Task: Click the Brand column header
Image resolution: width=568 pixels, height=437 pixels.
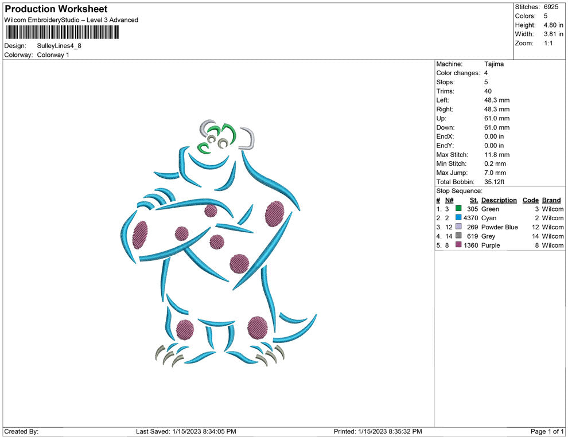Action: coord(551,200)
